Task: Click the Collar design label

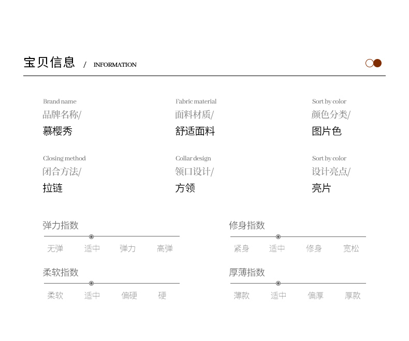Action: (x=193, y=158)
